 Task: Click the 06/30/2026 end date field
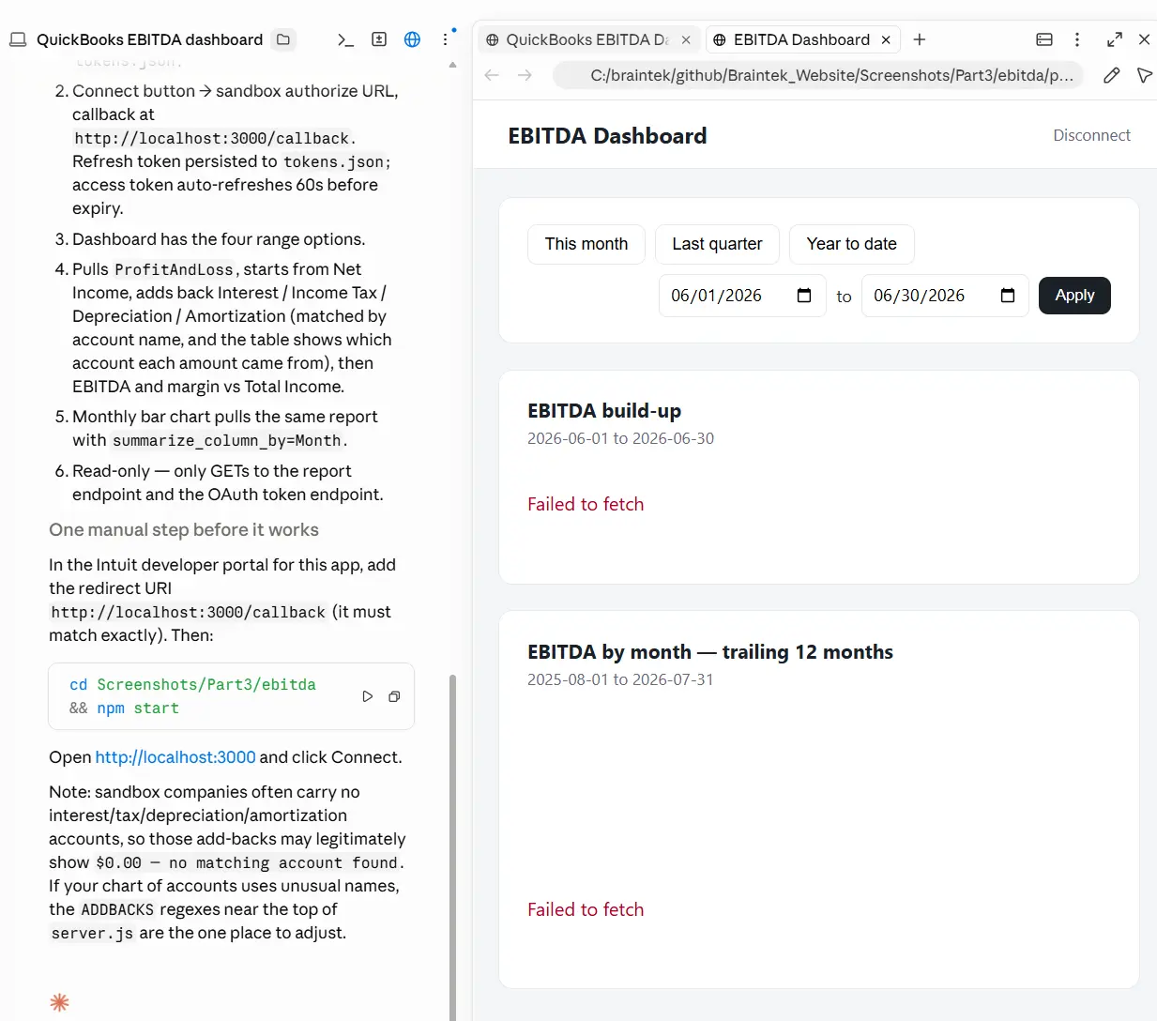pyautogui.click(x=945, y=296)
